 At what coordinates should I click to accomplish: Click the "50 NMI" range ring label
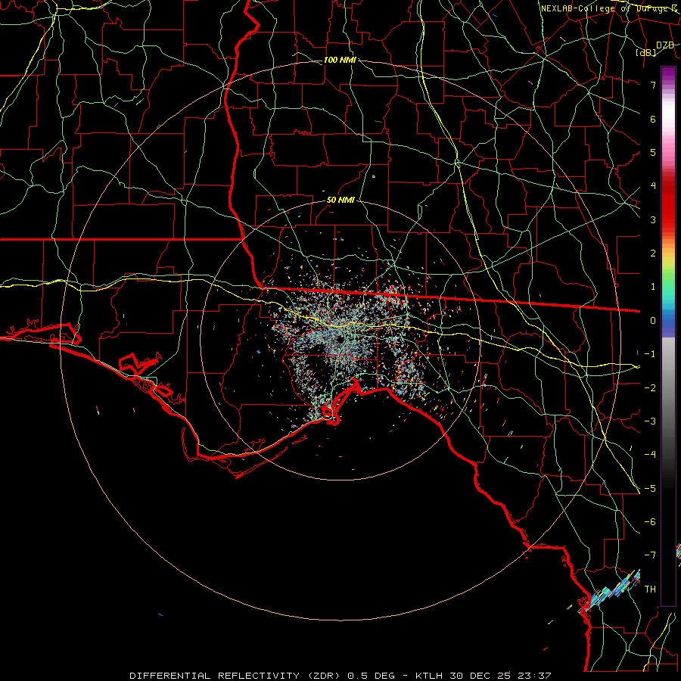[x=340, y=200]
